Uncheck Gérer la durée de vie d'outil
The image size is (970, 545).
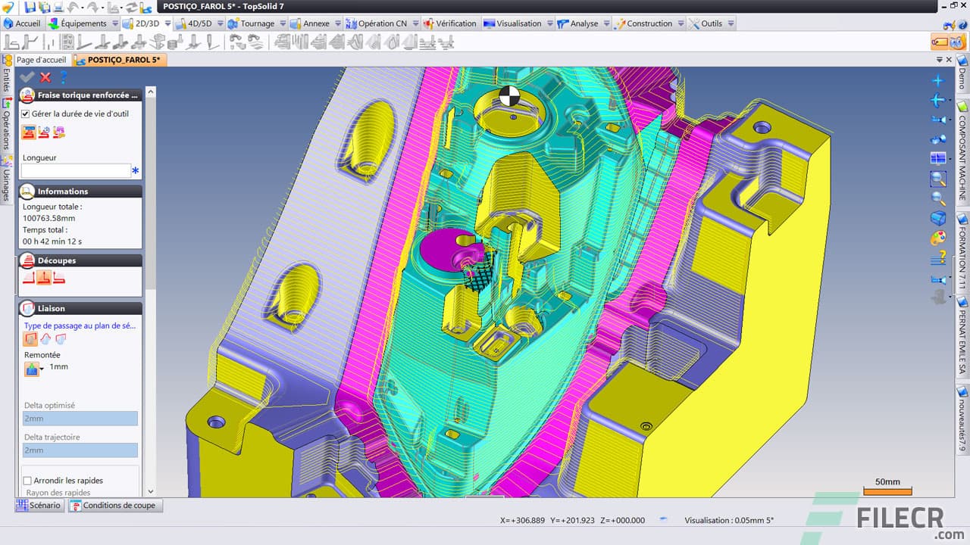click(x=26, y=114)
